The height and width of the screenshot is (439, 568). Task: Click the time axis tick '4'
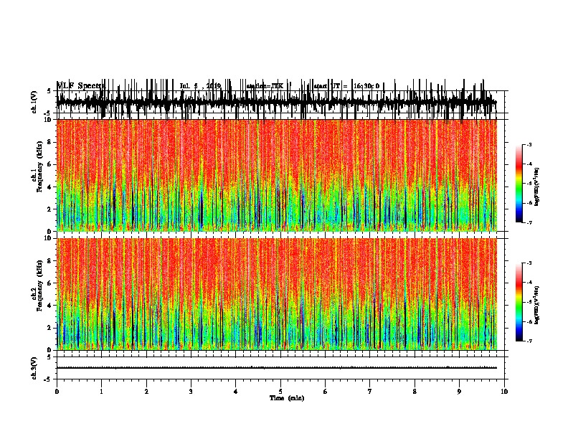pos(236,392)
